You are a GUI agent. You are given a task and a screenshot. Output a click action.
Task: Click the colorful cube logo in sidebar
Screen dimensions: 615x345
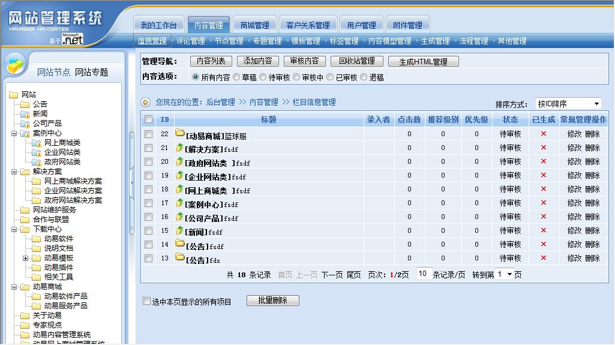pos(16,64)
